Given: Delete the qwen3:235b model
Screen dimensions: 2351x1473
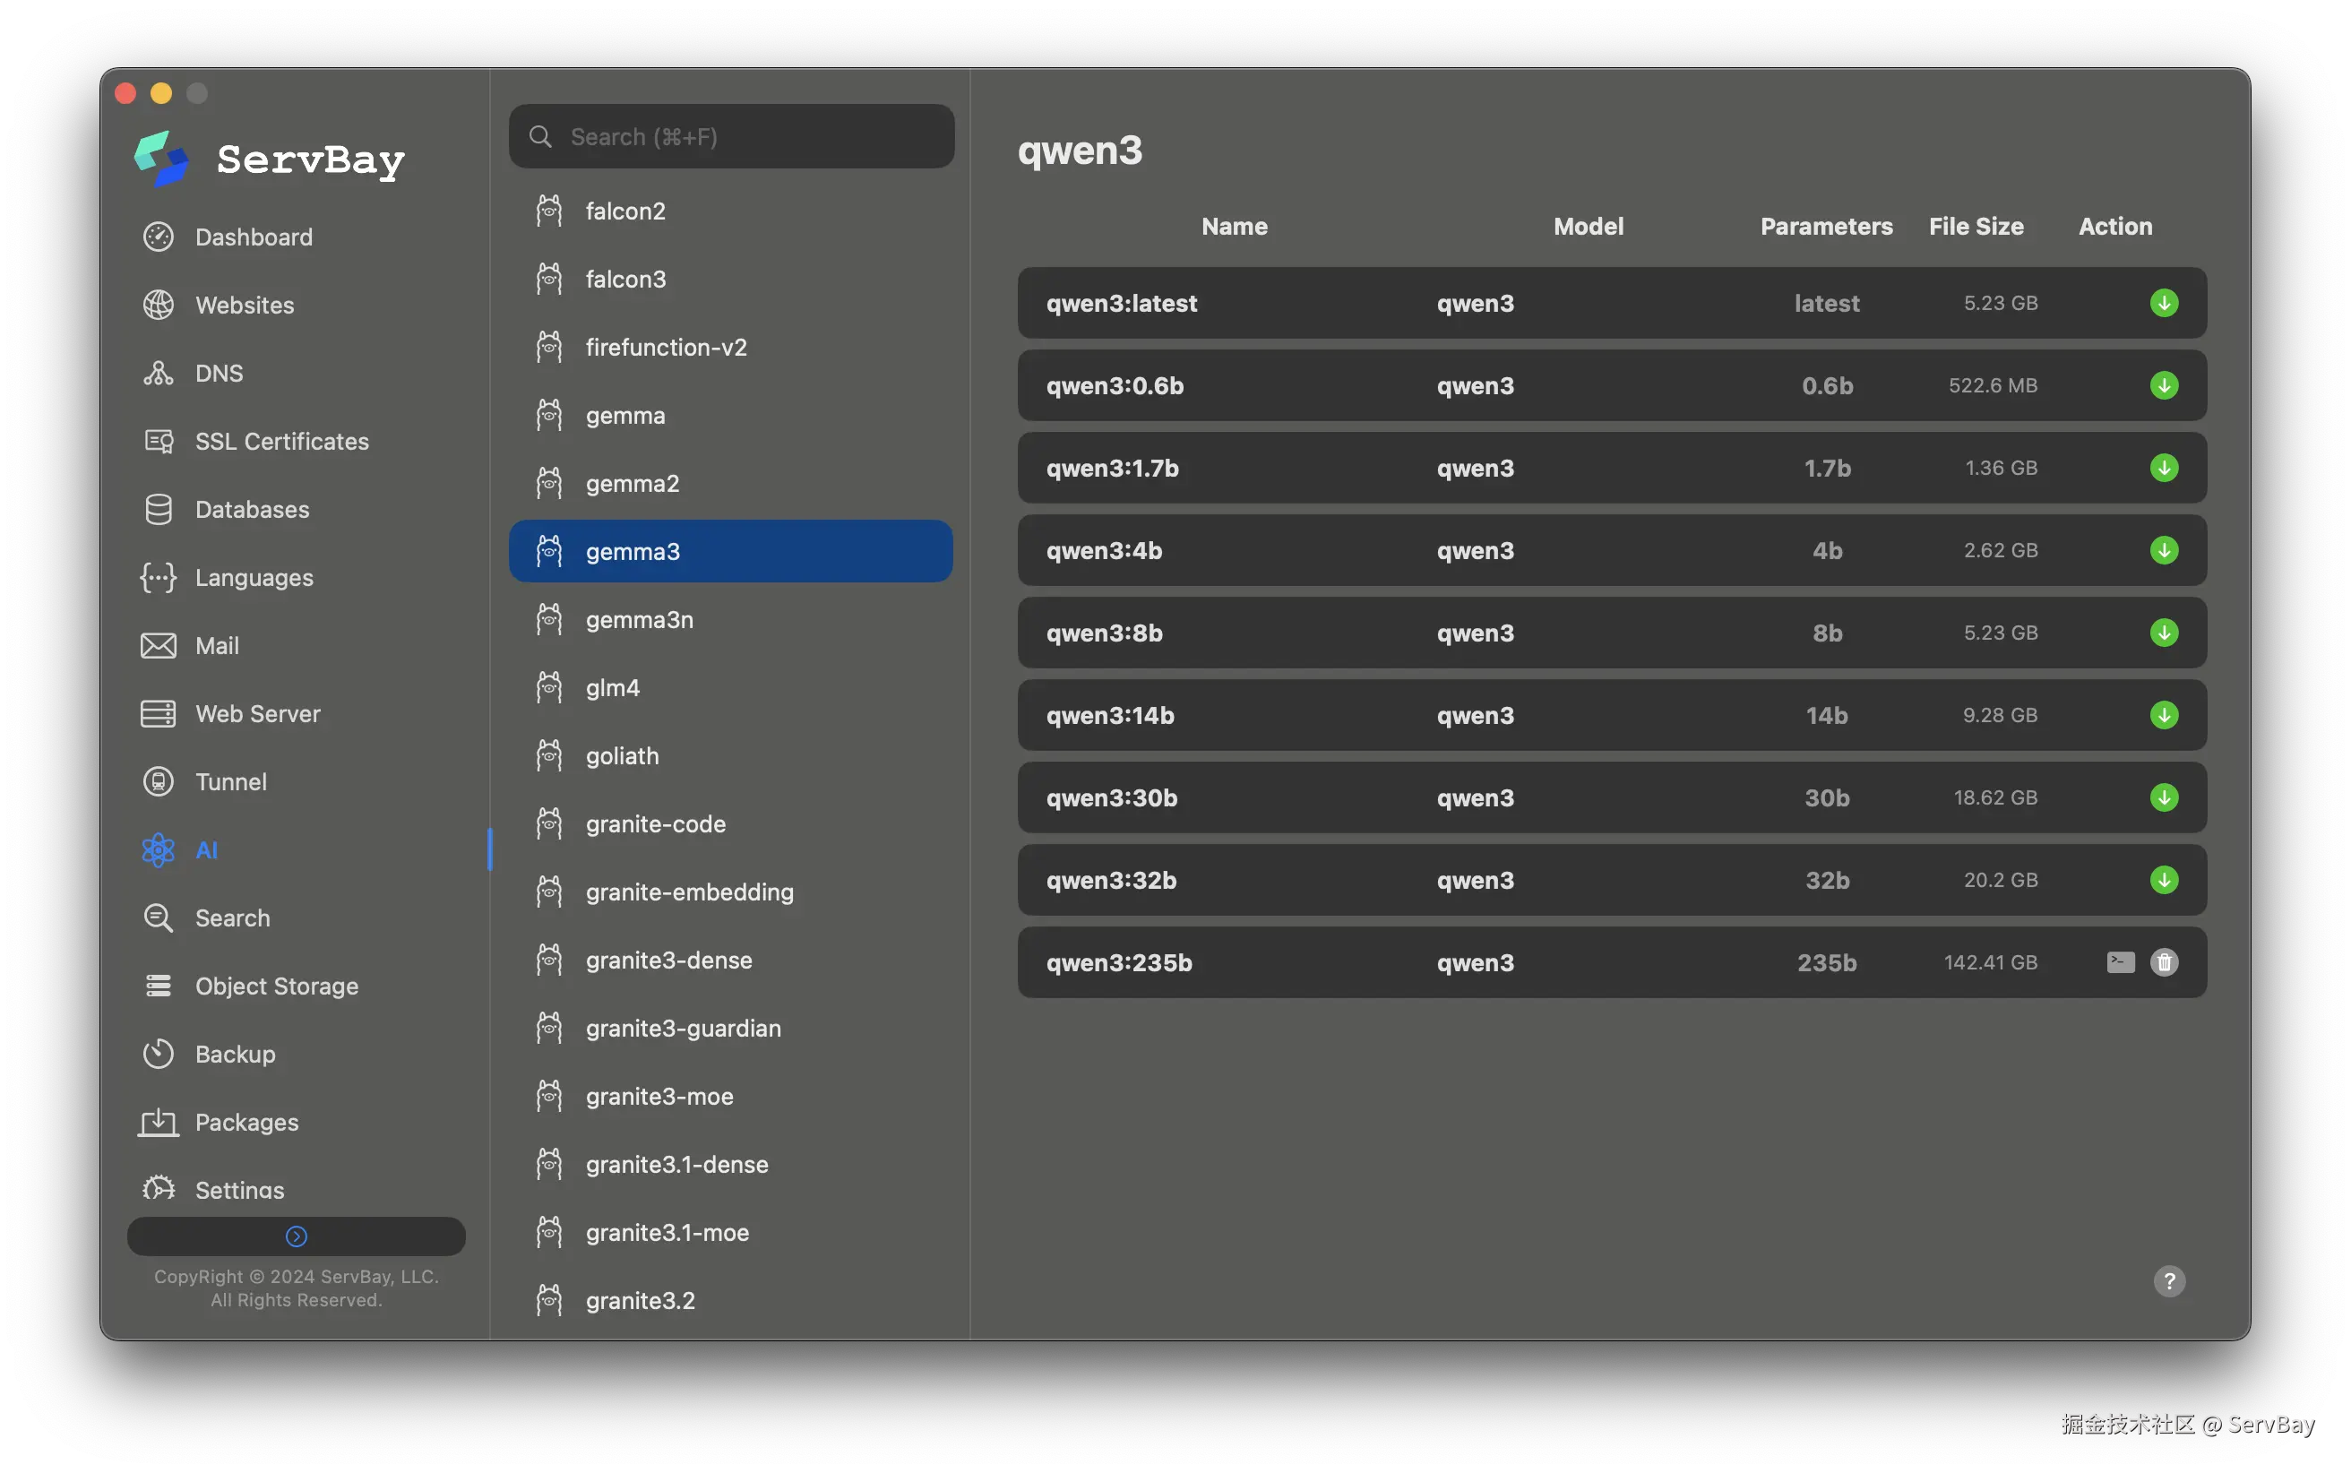Looking at the screenshot, I should (x=2163, y=962).
